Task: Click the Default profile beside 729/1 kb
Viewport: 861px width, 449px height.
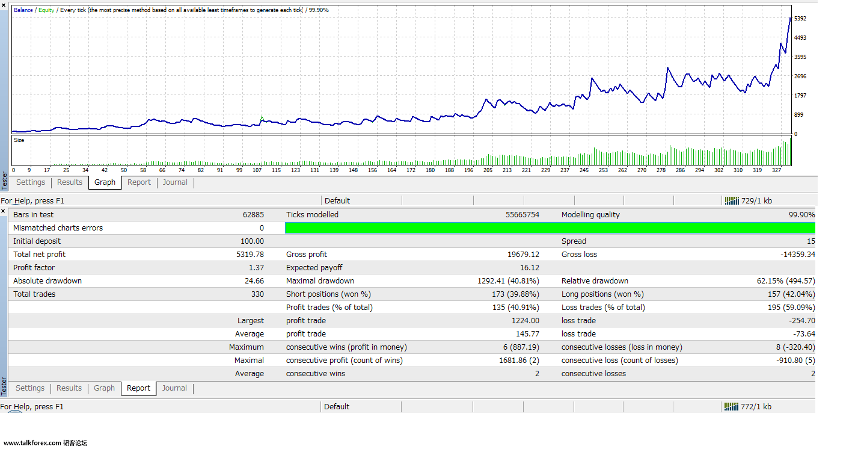Action: [x=337, y=201]
